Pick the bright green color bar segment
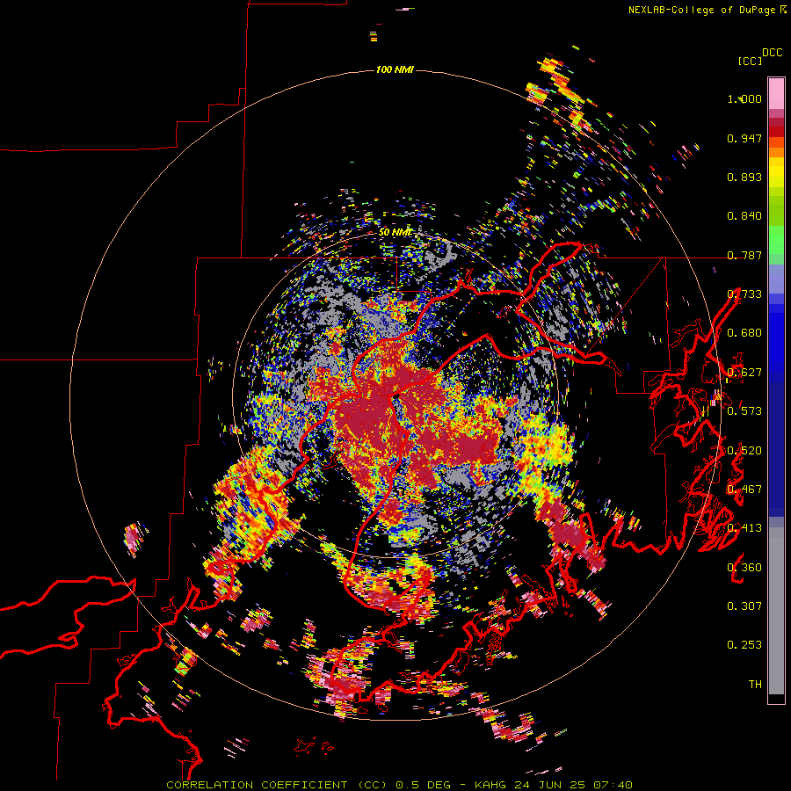The width and height of the screenshot is (791, 791). 776,240
